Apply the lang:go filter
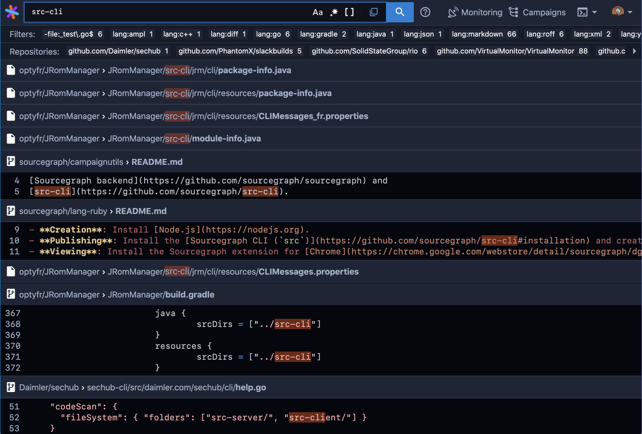This screenshot has width=642, height=434. pyautogui.click(x=273, y=34)
